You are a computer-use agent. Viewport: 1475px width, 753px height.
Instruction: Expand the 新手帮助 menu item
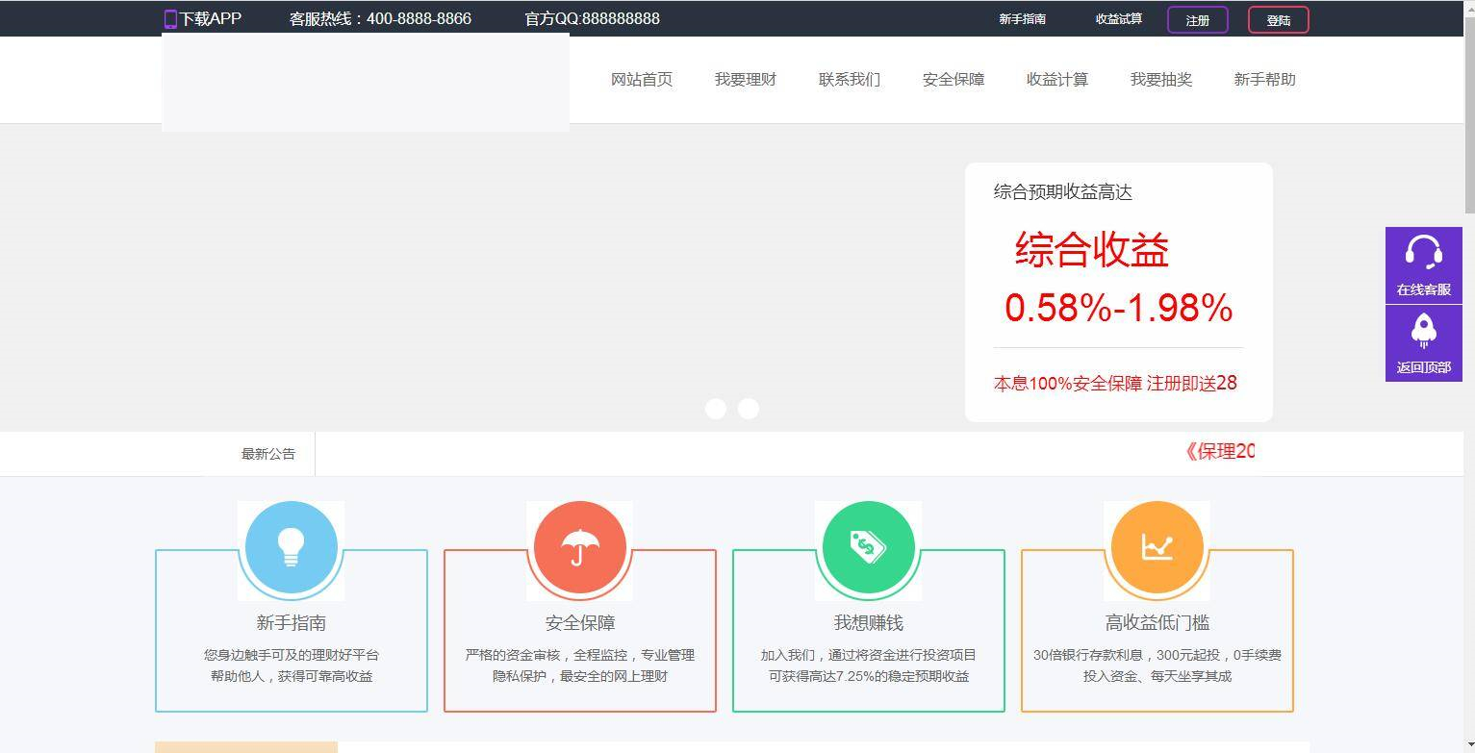tap(1265, 80)
